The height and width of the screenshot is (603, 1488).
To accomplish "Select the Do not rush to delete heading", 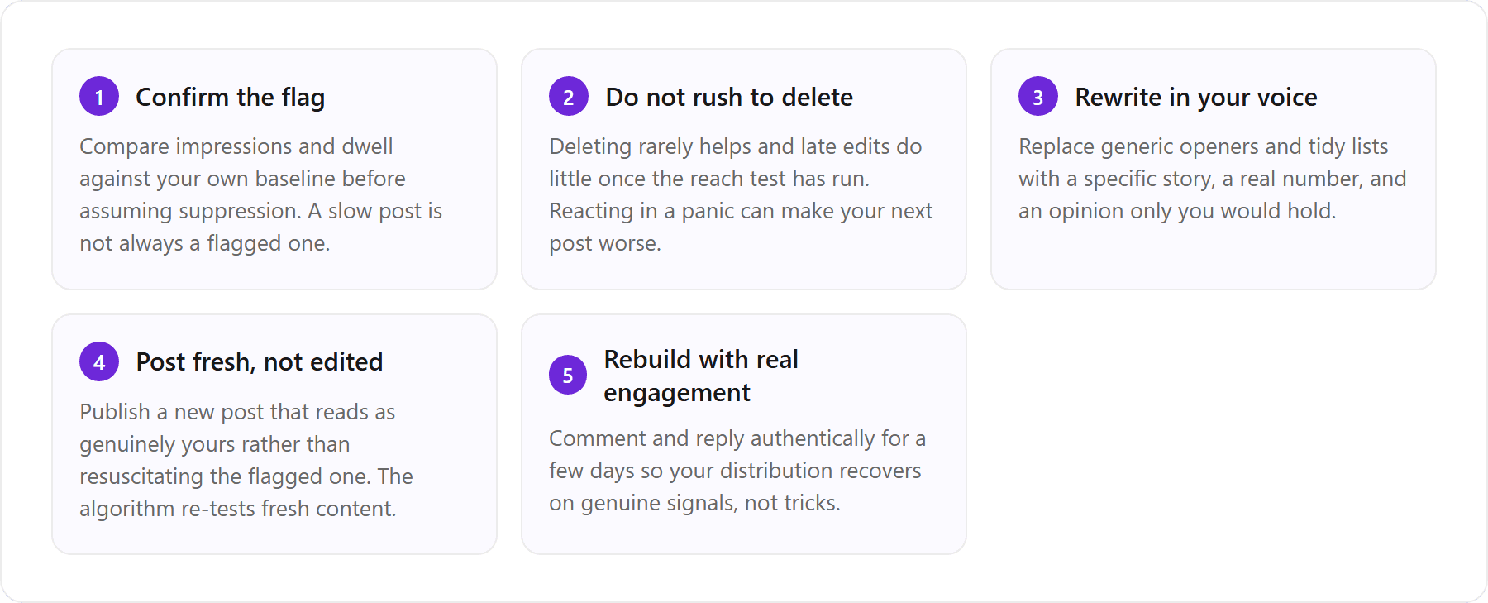I will click(x=729, y=98).
